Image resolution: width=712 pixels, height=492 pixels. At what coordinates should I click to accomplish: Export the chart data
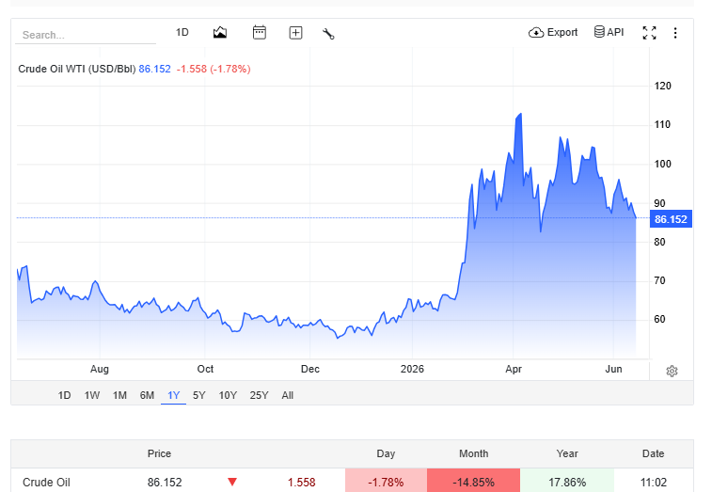point(553,32)
